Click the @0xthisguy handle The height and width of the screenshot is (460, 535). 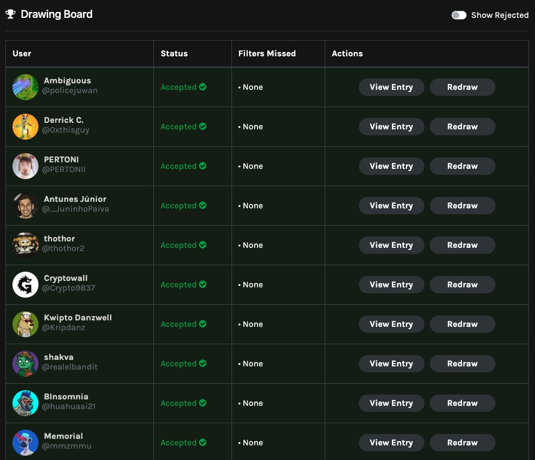tap(66, 130)
